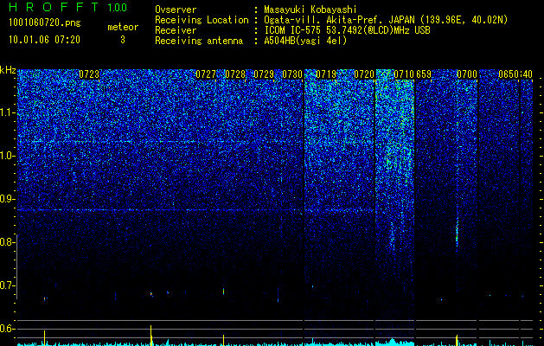Click the 0.9 kHz axis label
This screenshot has height=346, width=544.
7,199
